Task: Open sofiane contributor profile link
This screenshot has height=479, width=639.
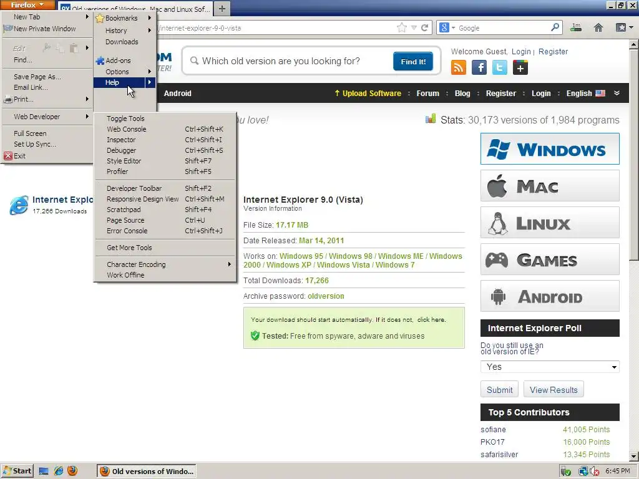Action: coord(493,429)
